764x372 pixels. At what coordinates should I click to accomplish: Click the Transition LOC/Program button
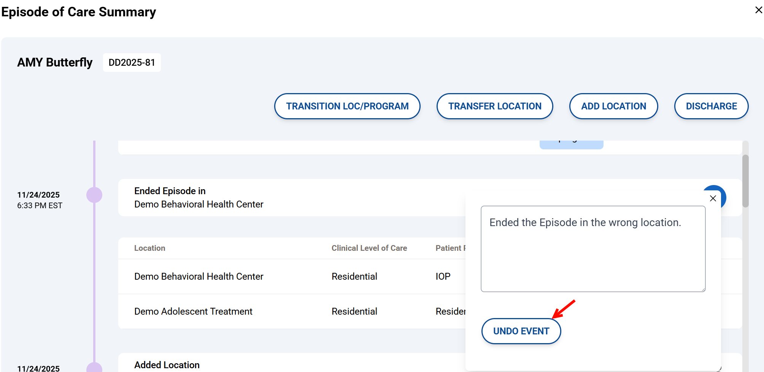tap(347, 106)
